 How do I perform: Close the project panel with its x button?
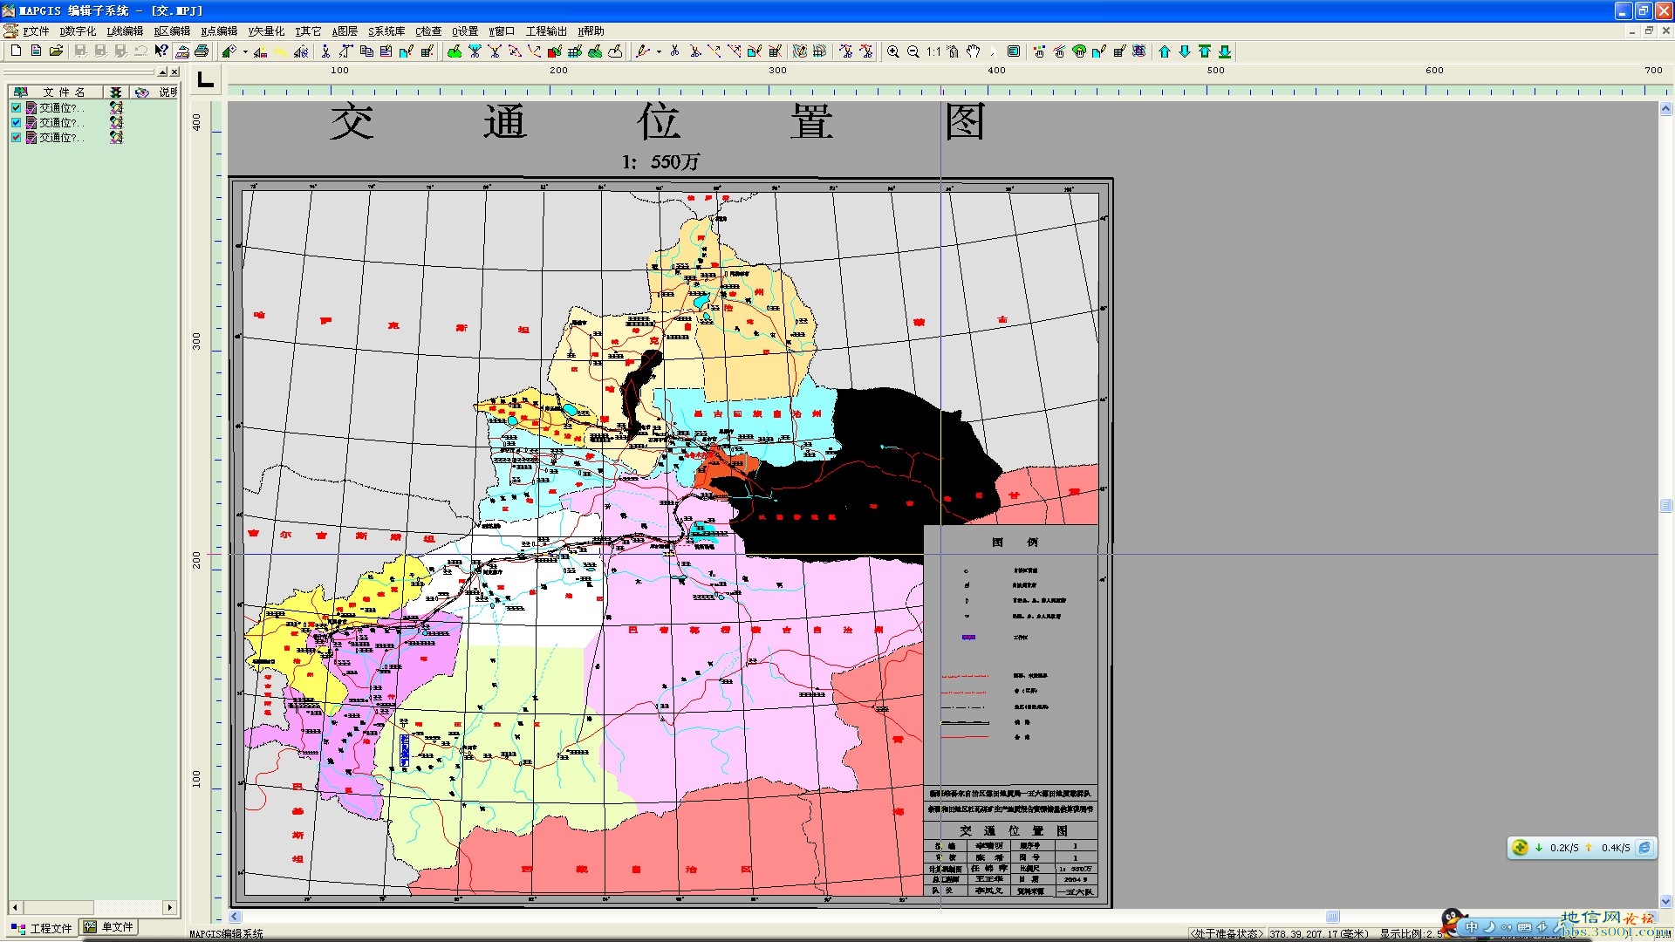coord(174,72)
